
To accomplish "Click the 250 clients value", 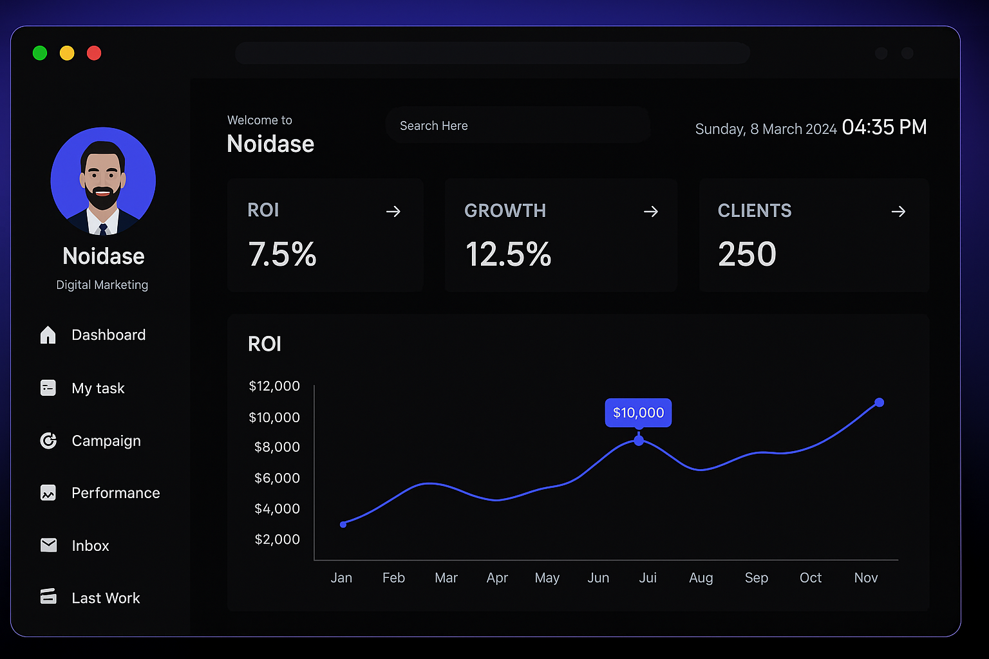I will (x=747, y=254).
